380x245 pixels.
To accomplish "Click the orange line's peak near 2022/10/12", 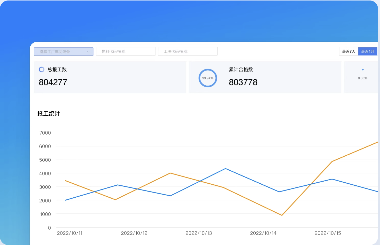I will [x=170, y=173].
